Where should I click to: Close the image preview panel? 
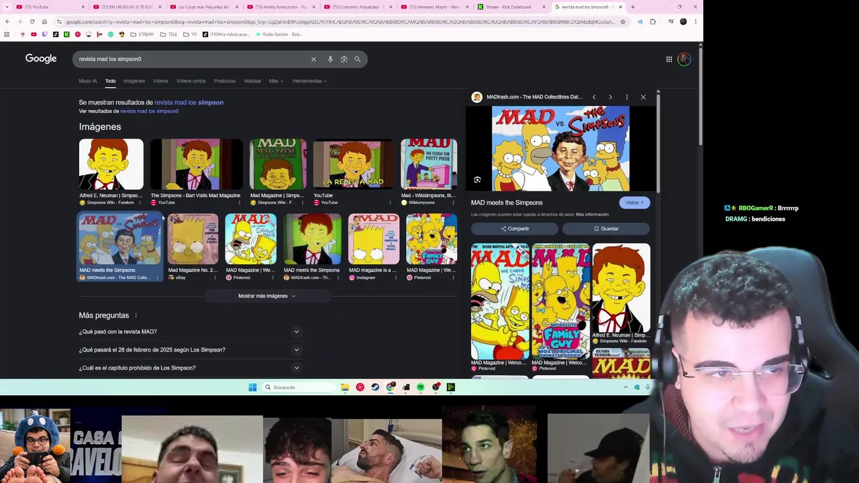(643, 97)
